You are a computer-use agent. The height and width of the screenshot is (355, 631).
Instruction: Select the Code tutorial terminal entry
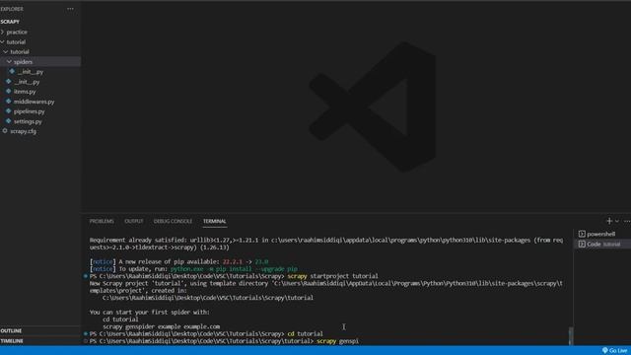coord(602,244)
